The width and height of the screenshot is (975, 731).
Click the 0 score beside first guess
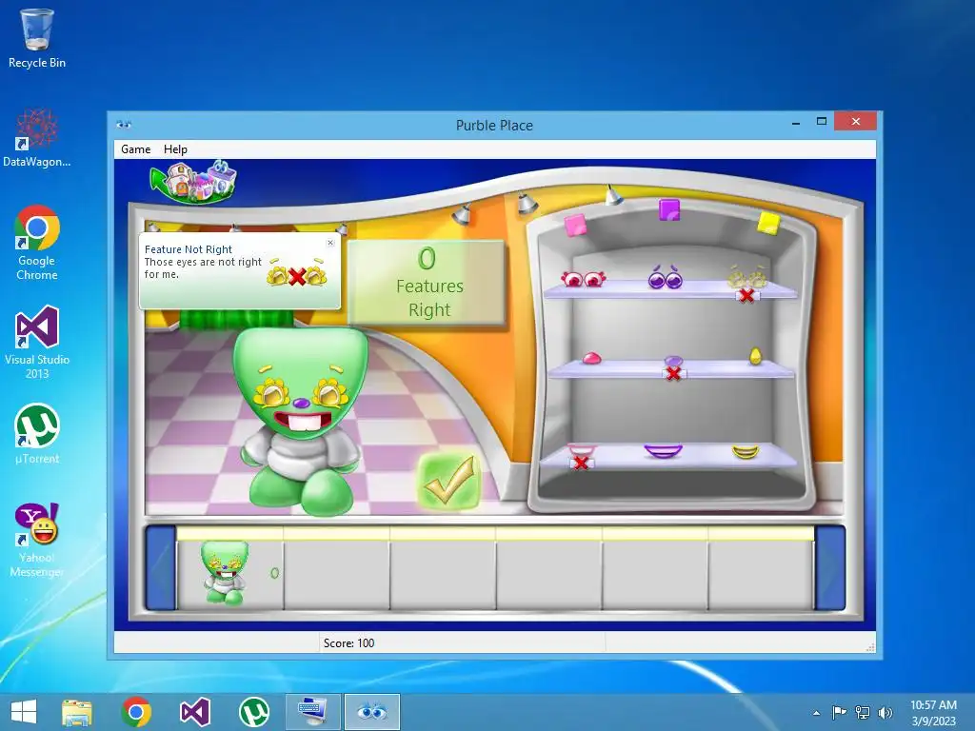(275, 573)
